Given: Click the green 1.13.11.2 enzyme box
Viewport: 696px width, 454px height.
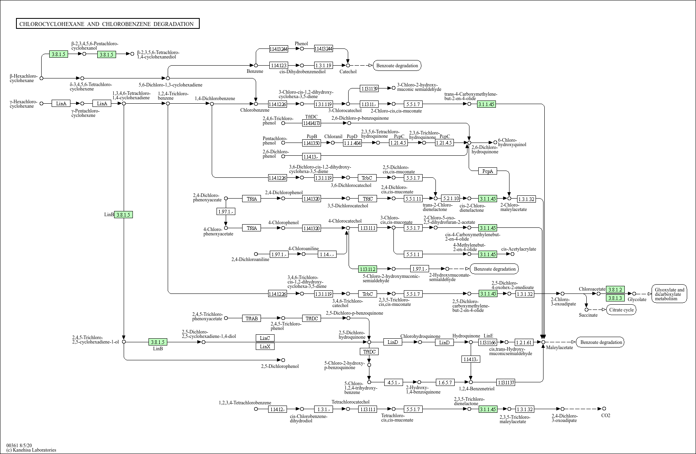Looking at the screenshot, I should [x=367, y=269].
